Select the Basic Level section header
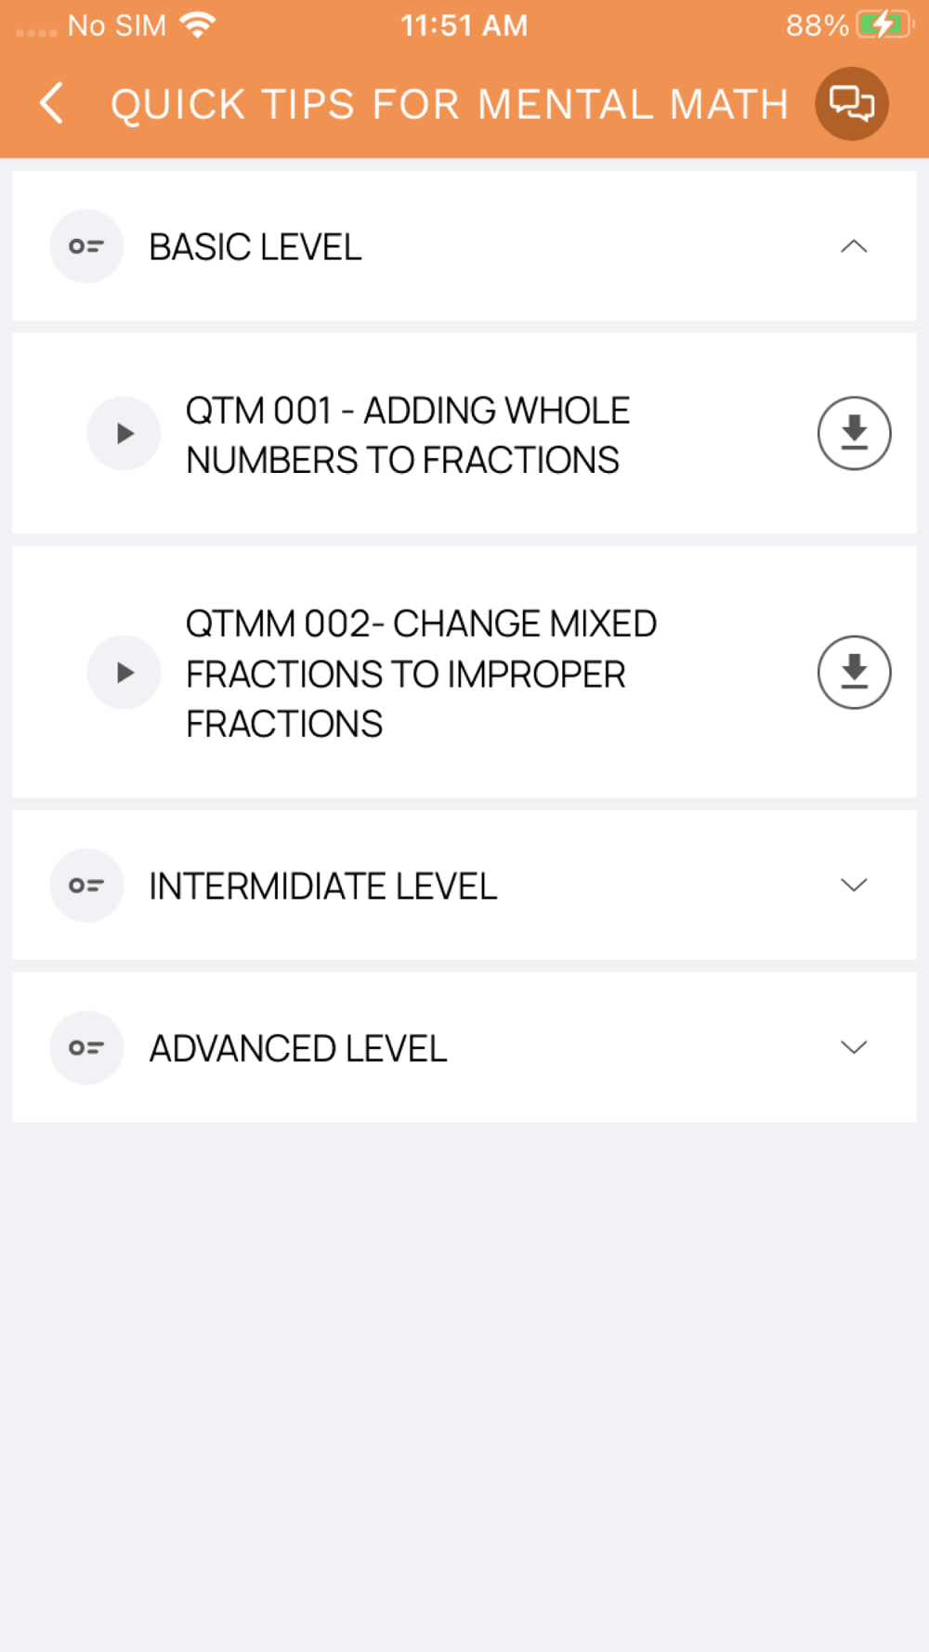Image resolution: width=929 pixels, height=1652 pixels. (x=464, y=246)
